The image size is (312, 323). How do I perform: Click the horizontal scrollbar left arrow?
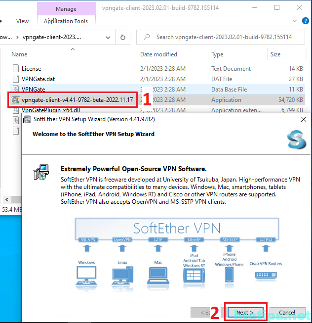tap(7, 199)
